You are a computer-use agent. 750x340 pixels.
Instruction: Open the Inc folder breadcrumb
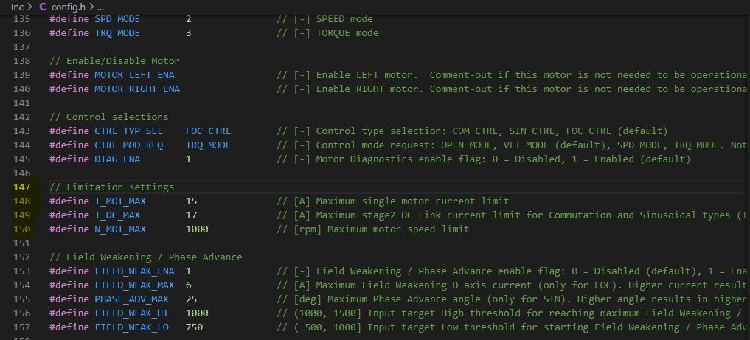tap(17, 7)
